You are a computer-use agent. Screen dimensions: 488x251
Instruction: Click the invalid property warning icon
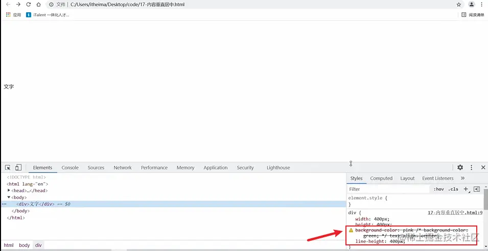click(x=351, y=230)
